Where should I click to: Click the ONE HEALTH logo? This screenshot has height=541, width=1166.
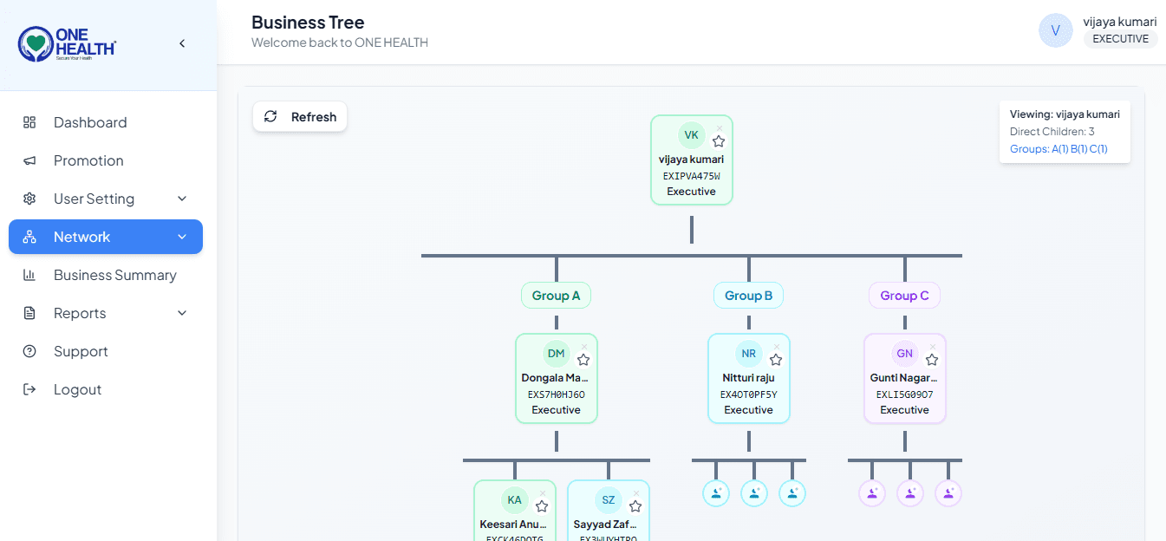click(68, 43)
